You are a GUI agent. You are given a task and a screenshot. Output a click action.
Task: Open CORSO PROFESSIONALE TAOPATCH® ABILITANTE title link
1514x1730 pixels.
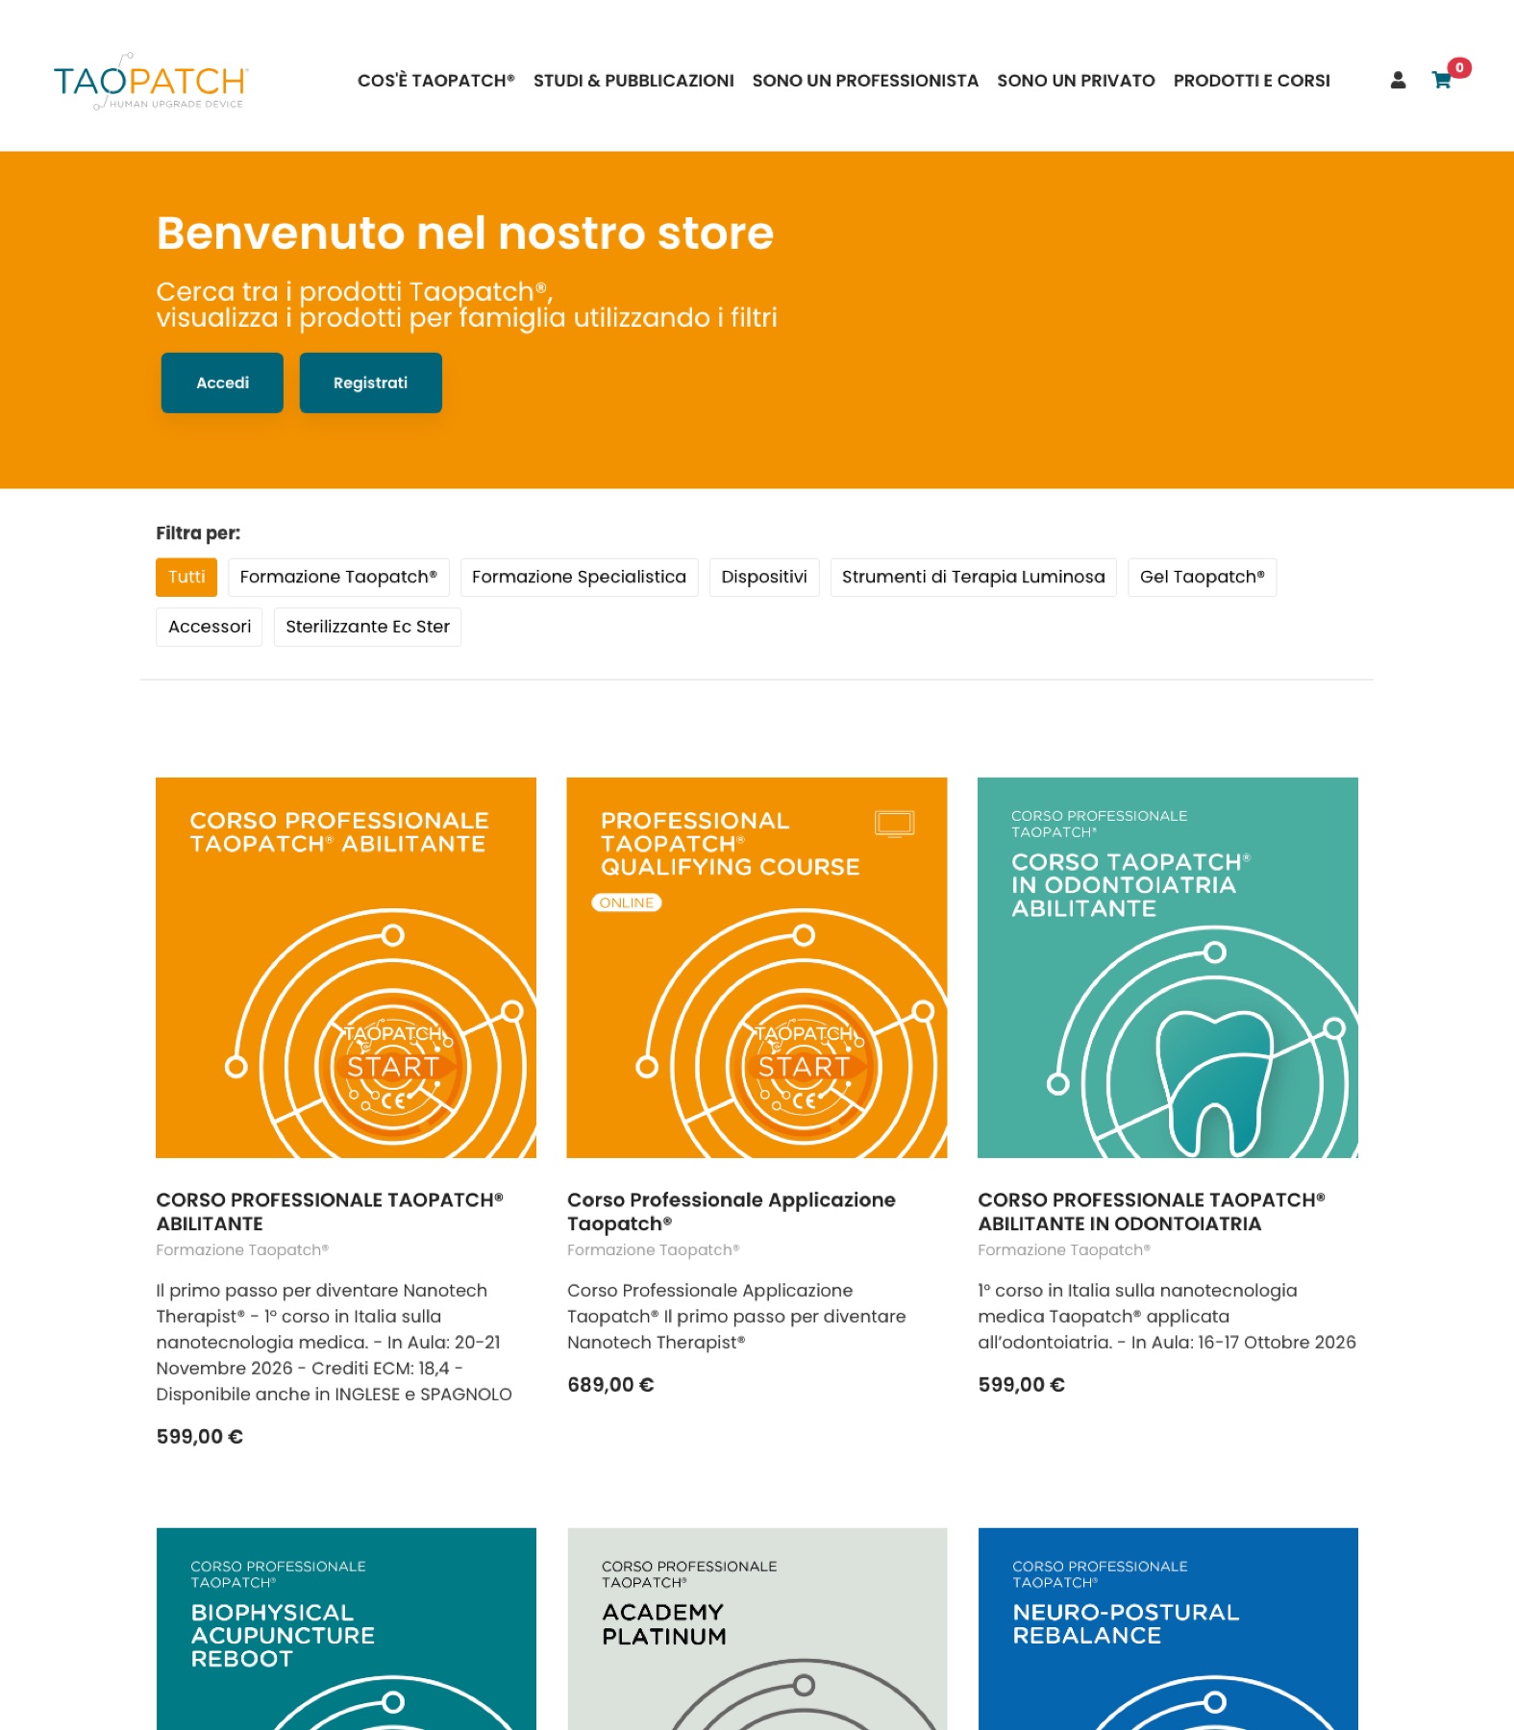[x=330, y=1212]
